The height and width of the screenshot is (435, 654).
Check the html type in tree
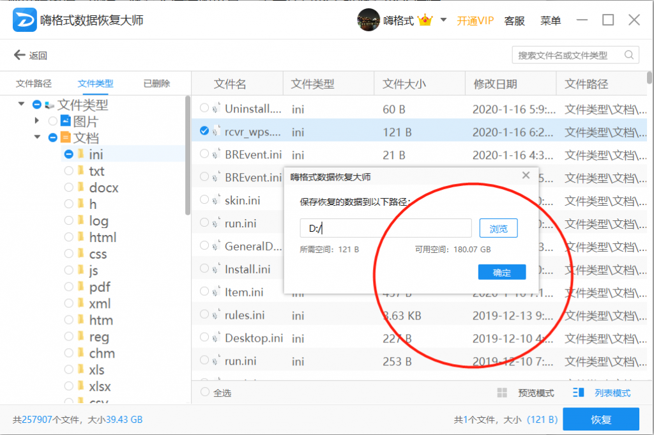(68, 237)
